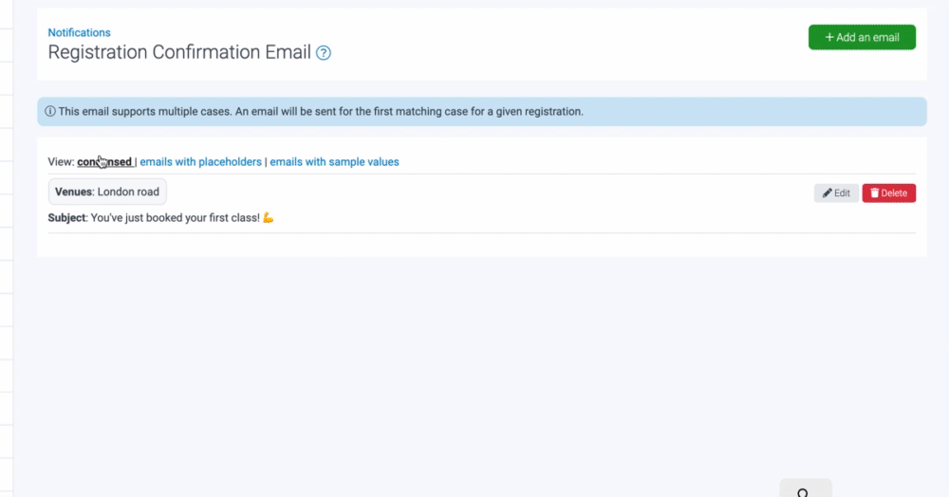This screenshot has width=949, height=497.
Task: Click the trash icon on the Delete button
Action: (875, 193)
